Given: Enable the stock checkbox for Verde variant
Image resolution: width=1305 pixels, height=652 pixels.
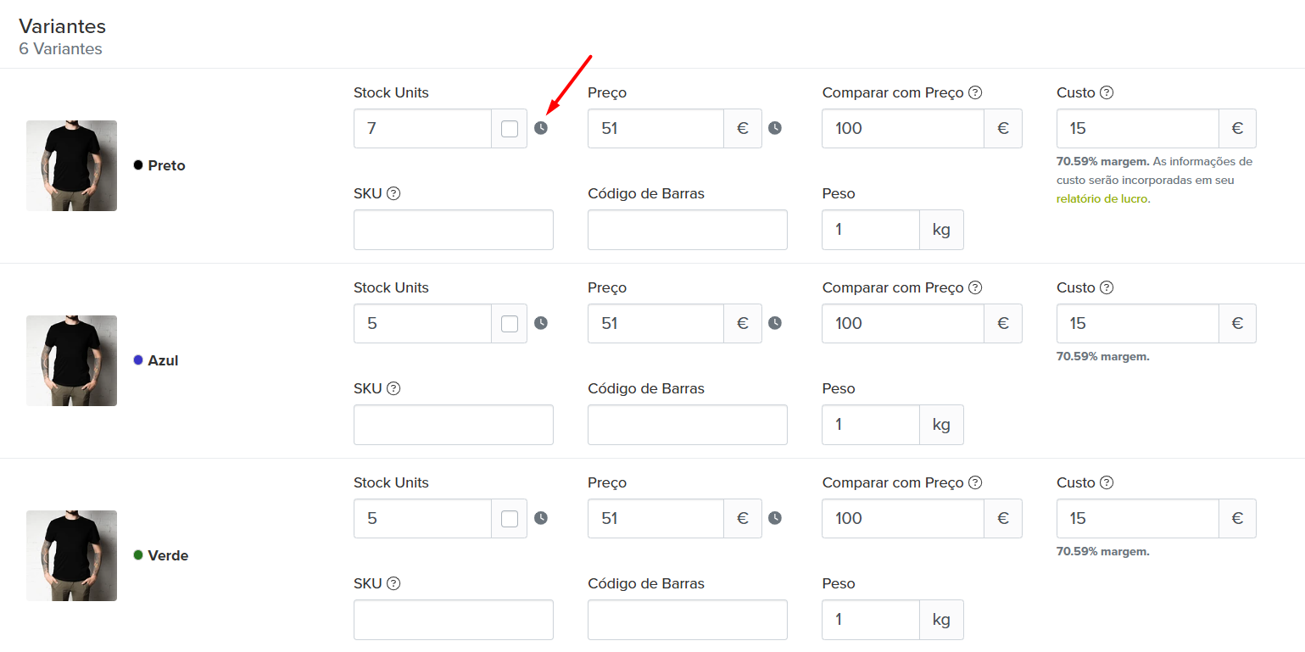Looking at the screenshot, I should [510, 519].
